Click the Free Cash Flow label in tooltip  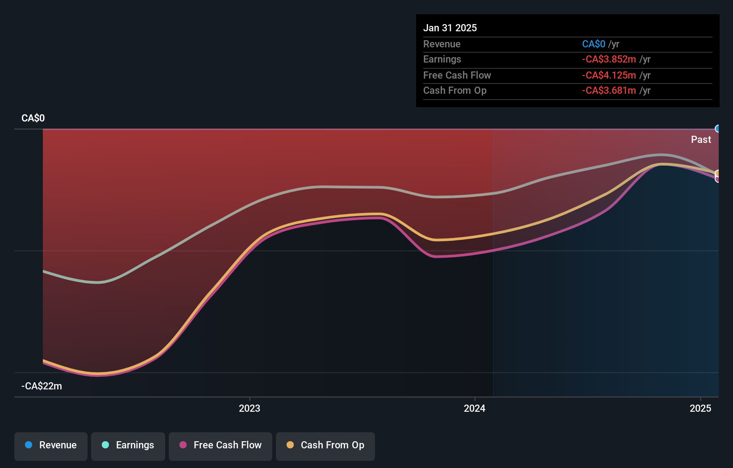click(457, 75)
